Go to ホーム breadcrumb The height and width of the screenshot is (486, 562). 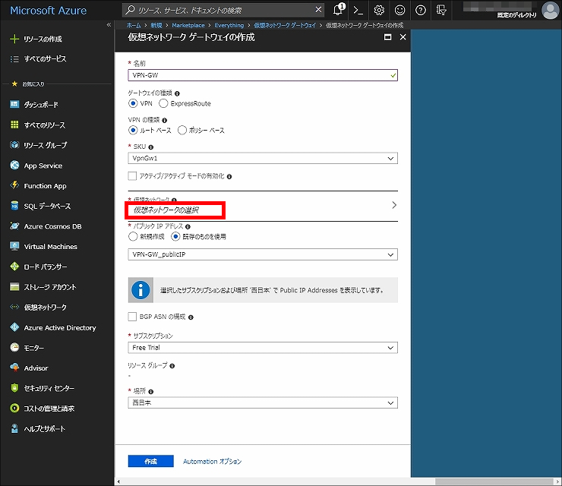134,25
